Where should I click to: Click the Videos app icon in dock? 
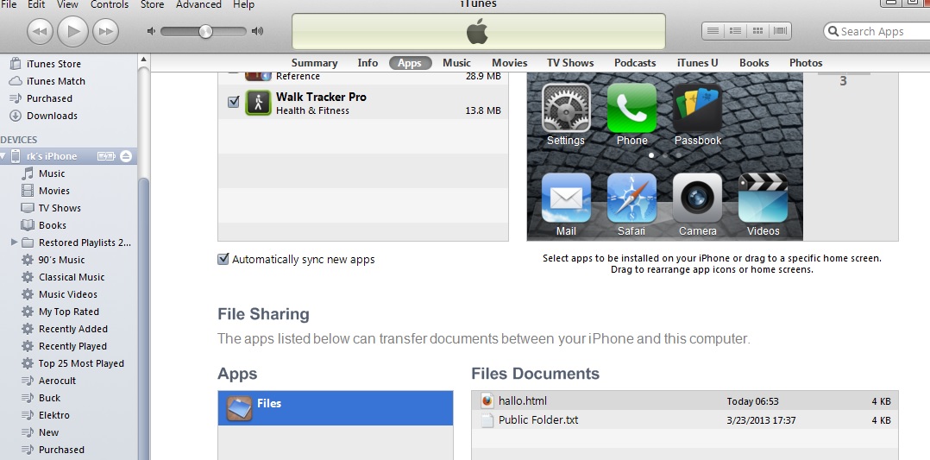click(763, 198)
